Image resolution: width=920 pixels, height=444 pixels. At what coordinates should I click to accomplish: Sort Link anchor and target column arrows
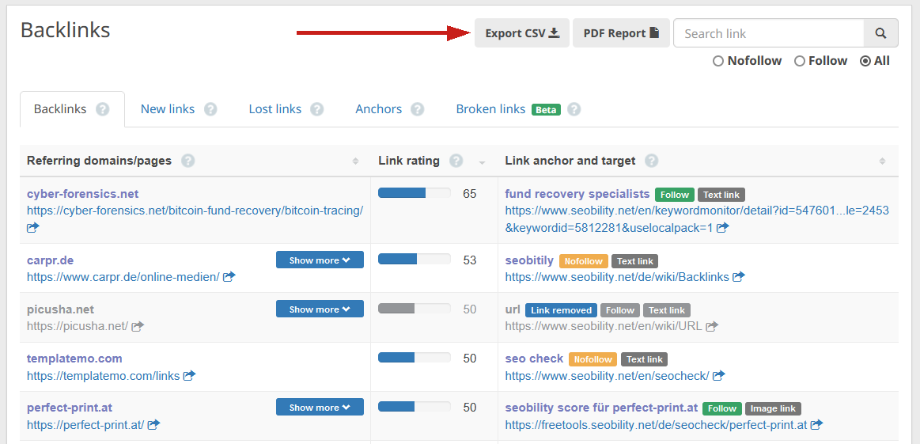[x=883, y=161]
